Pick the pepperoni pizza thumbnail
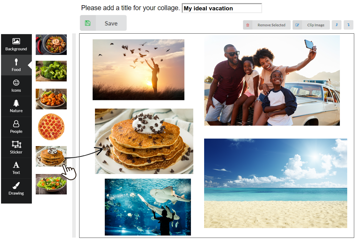 tap(51, 127)
